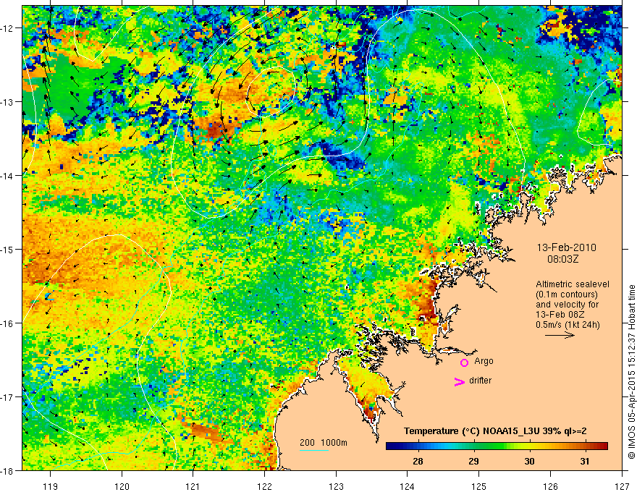Click the 'Argo' legend label

[484, 361]
